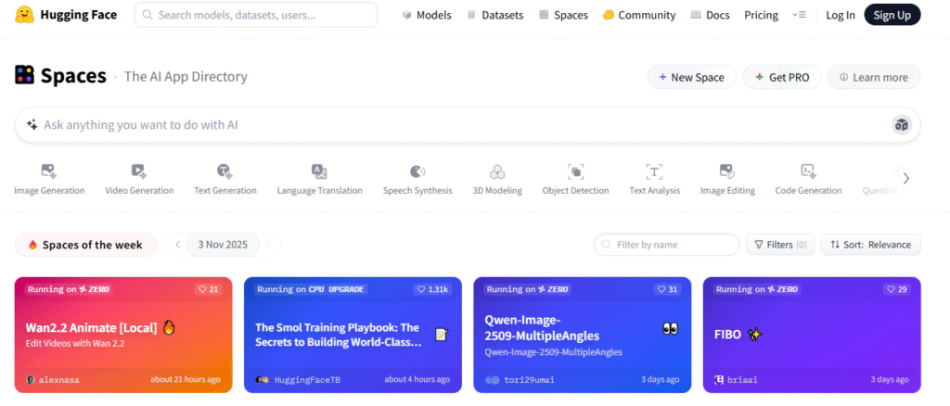This screenshot has height=406, width=950.
Task: Open the Sort: Relevance dropdown
Action: (x=870, y=245)
